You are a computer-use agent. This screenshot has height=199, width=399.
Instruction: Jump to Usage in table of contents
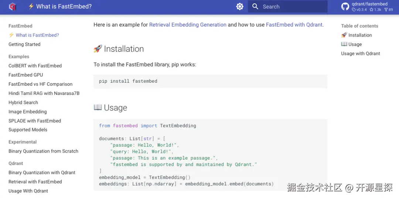click(351, 44)
